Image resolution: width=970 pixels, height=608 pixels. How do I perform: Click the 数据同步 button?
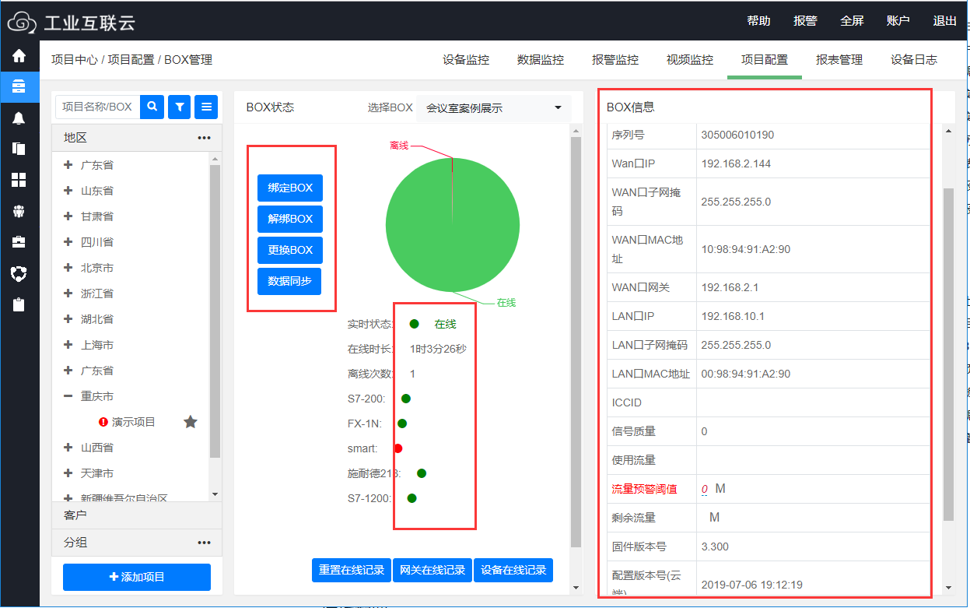pos(290,281)
